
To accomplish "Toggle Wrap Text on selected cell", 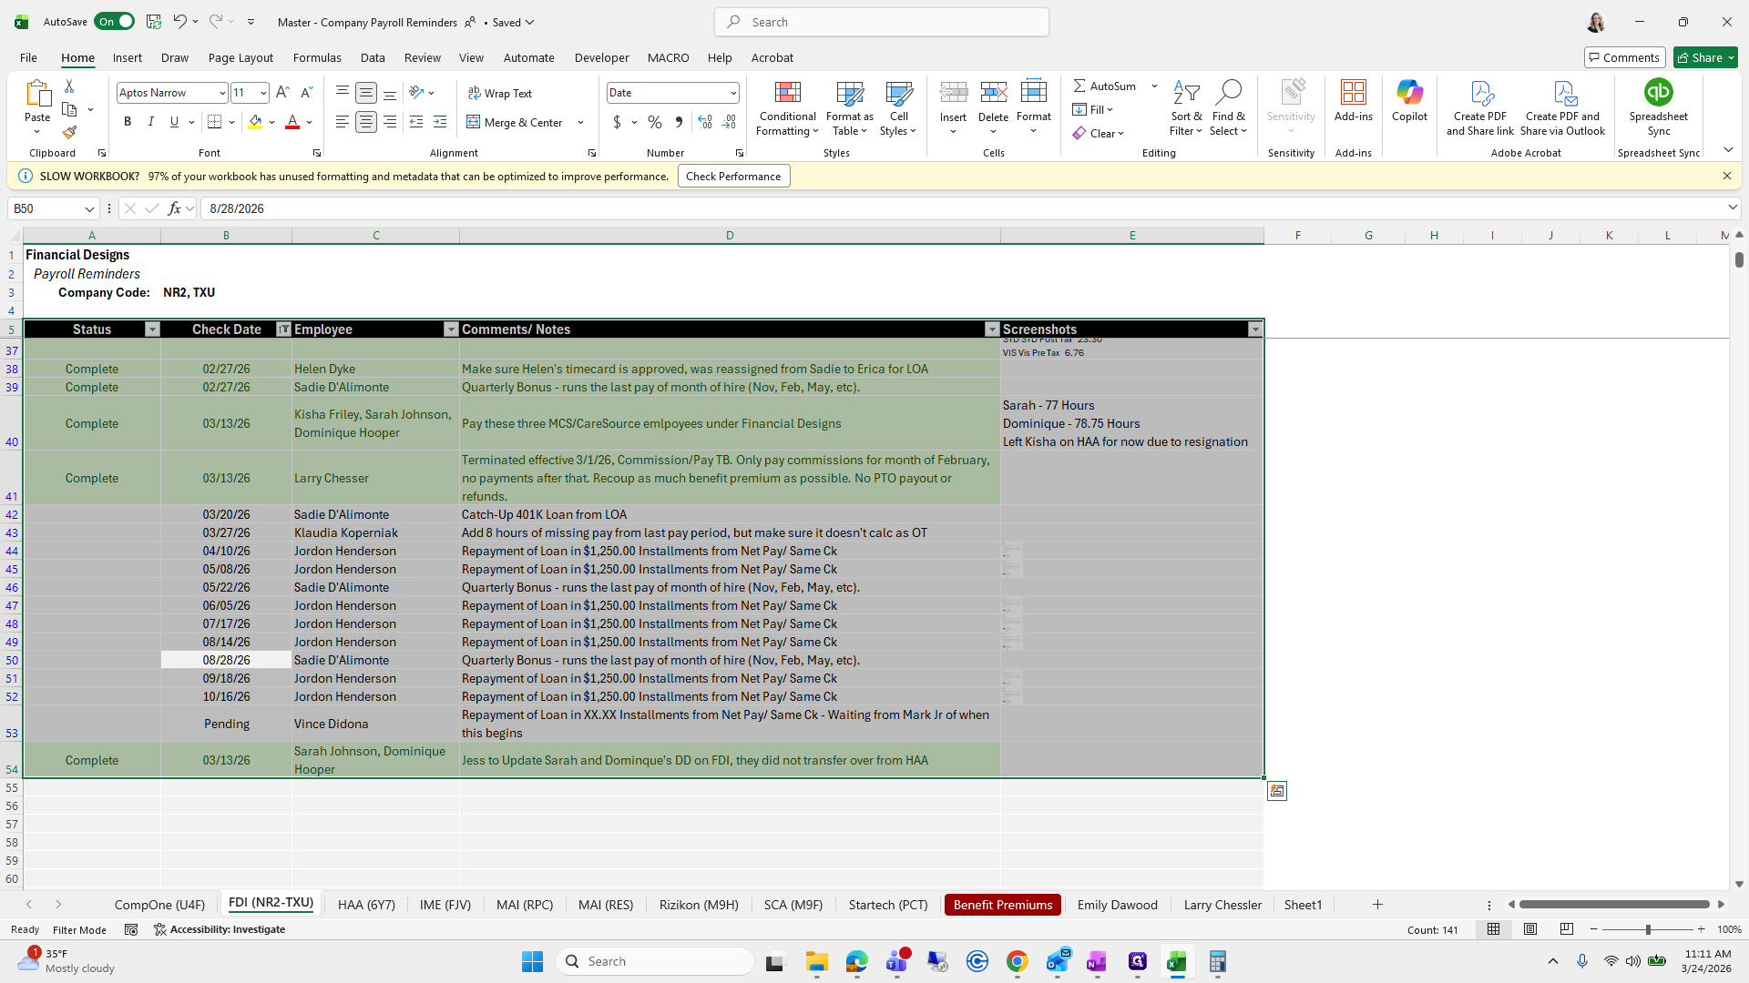I will point(500,93).
